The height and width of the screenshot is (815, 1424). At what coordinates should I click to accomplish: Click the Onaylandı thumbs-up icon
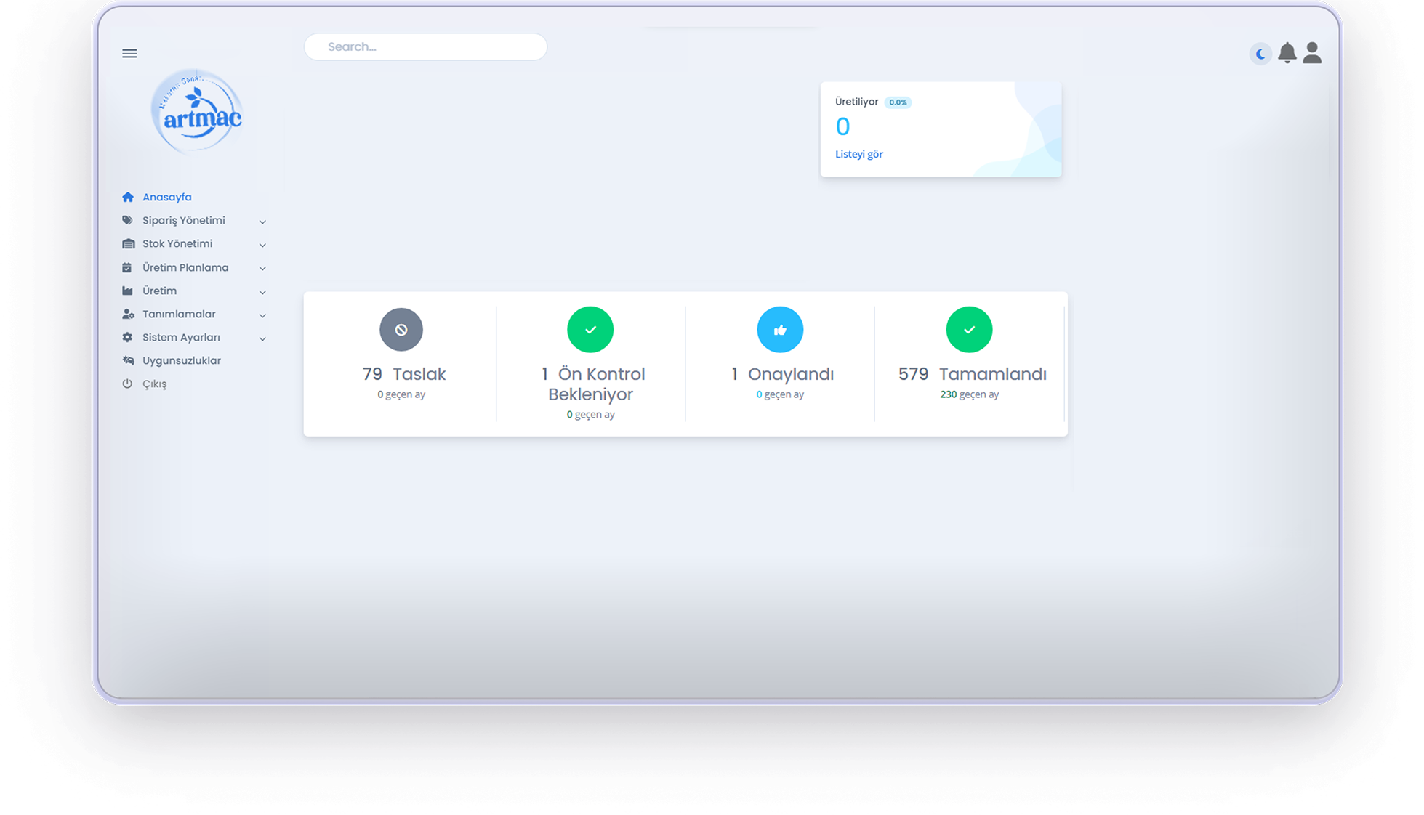(x=780, y=330)
